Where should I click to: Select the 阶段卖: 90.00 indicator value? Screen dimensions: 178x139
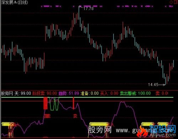coord(44,93)
